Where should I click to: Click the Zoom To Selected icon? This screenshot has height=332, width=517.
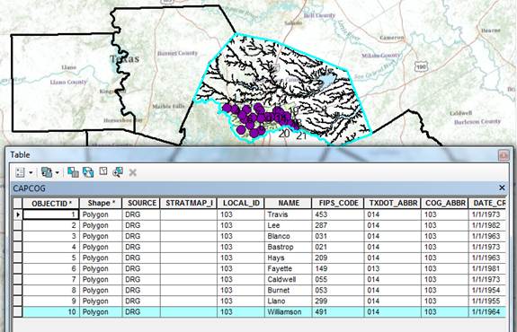point(118,171)
